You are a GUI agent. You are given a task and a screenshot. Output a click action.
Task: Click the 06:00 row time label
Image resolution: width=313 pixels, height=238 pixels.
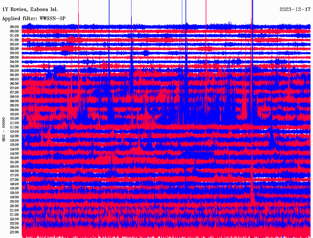(14, 79)
